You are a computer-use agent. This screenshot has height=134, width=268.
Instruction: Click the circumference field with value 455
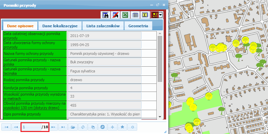(x=105, y=105)
